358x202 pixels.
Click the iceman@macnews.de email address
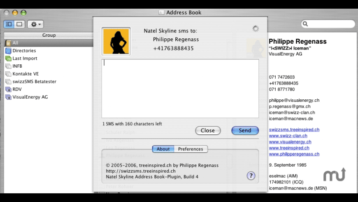pyautogui.click(x=291, y=118)
